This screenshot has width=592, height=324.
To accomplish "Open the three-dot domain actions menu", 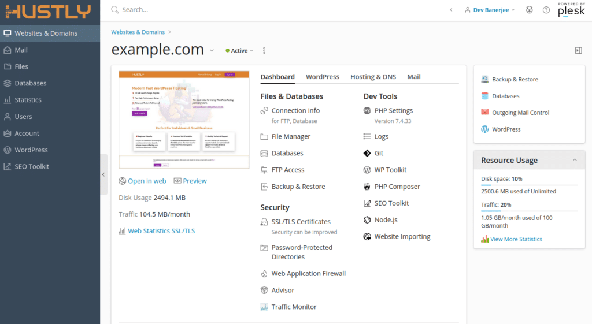I will 264,51.
